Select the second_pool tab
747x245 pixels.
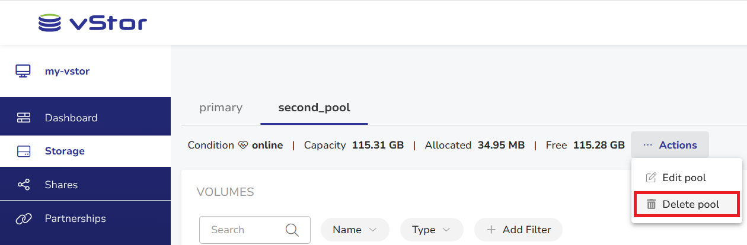coord(314,108)
